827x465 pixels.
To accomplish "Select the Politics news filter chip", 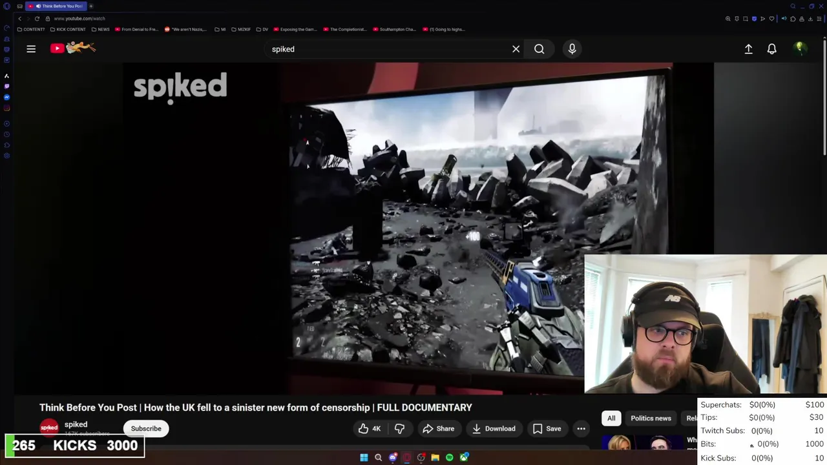I will click(651, 418).
